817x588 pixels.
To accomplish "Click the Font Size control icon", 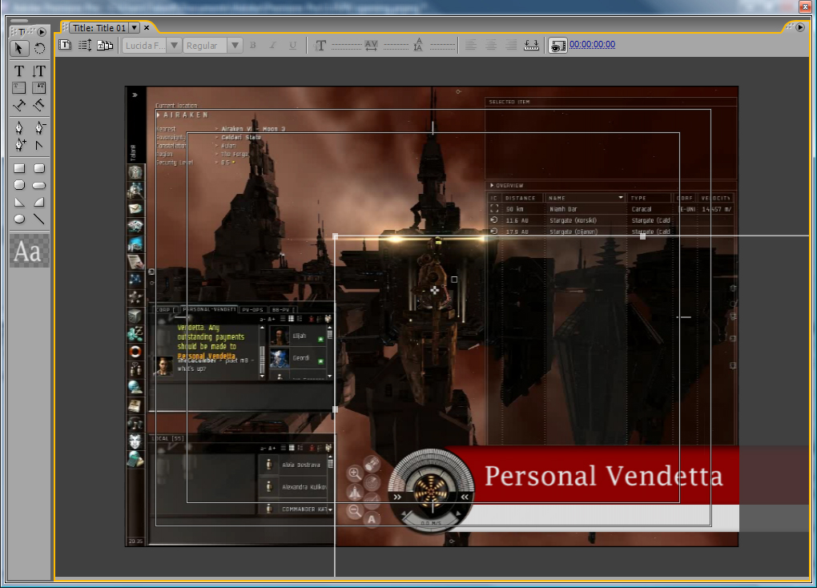I will coord(320,46).
